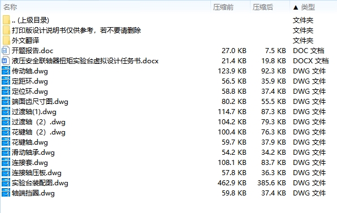Viewport: 337px width, 213px height.
Task: Click the 123.9 KB size value
Action: [x=232, y=71]
